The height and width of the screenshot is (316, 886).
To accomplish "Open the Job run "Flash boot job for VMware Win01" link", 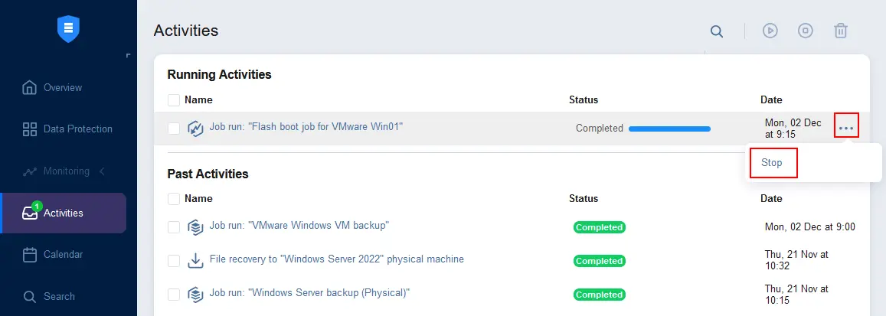I will click(306, 127).
